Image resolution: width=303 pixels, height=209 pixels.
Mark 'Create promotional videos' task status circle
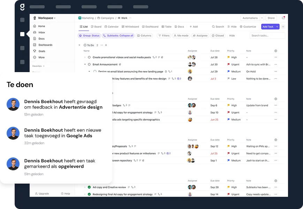coord(89,57)
